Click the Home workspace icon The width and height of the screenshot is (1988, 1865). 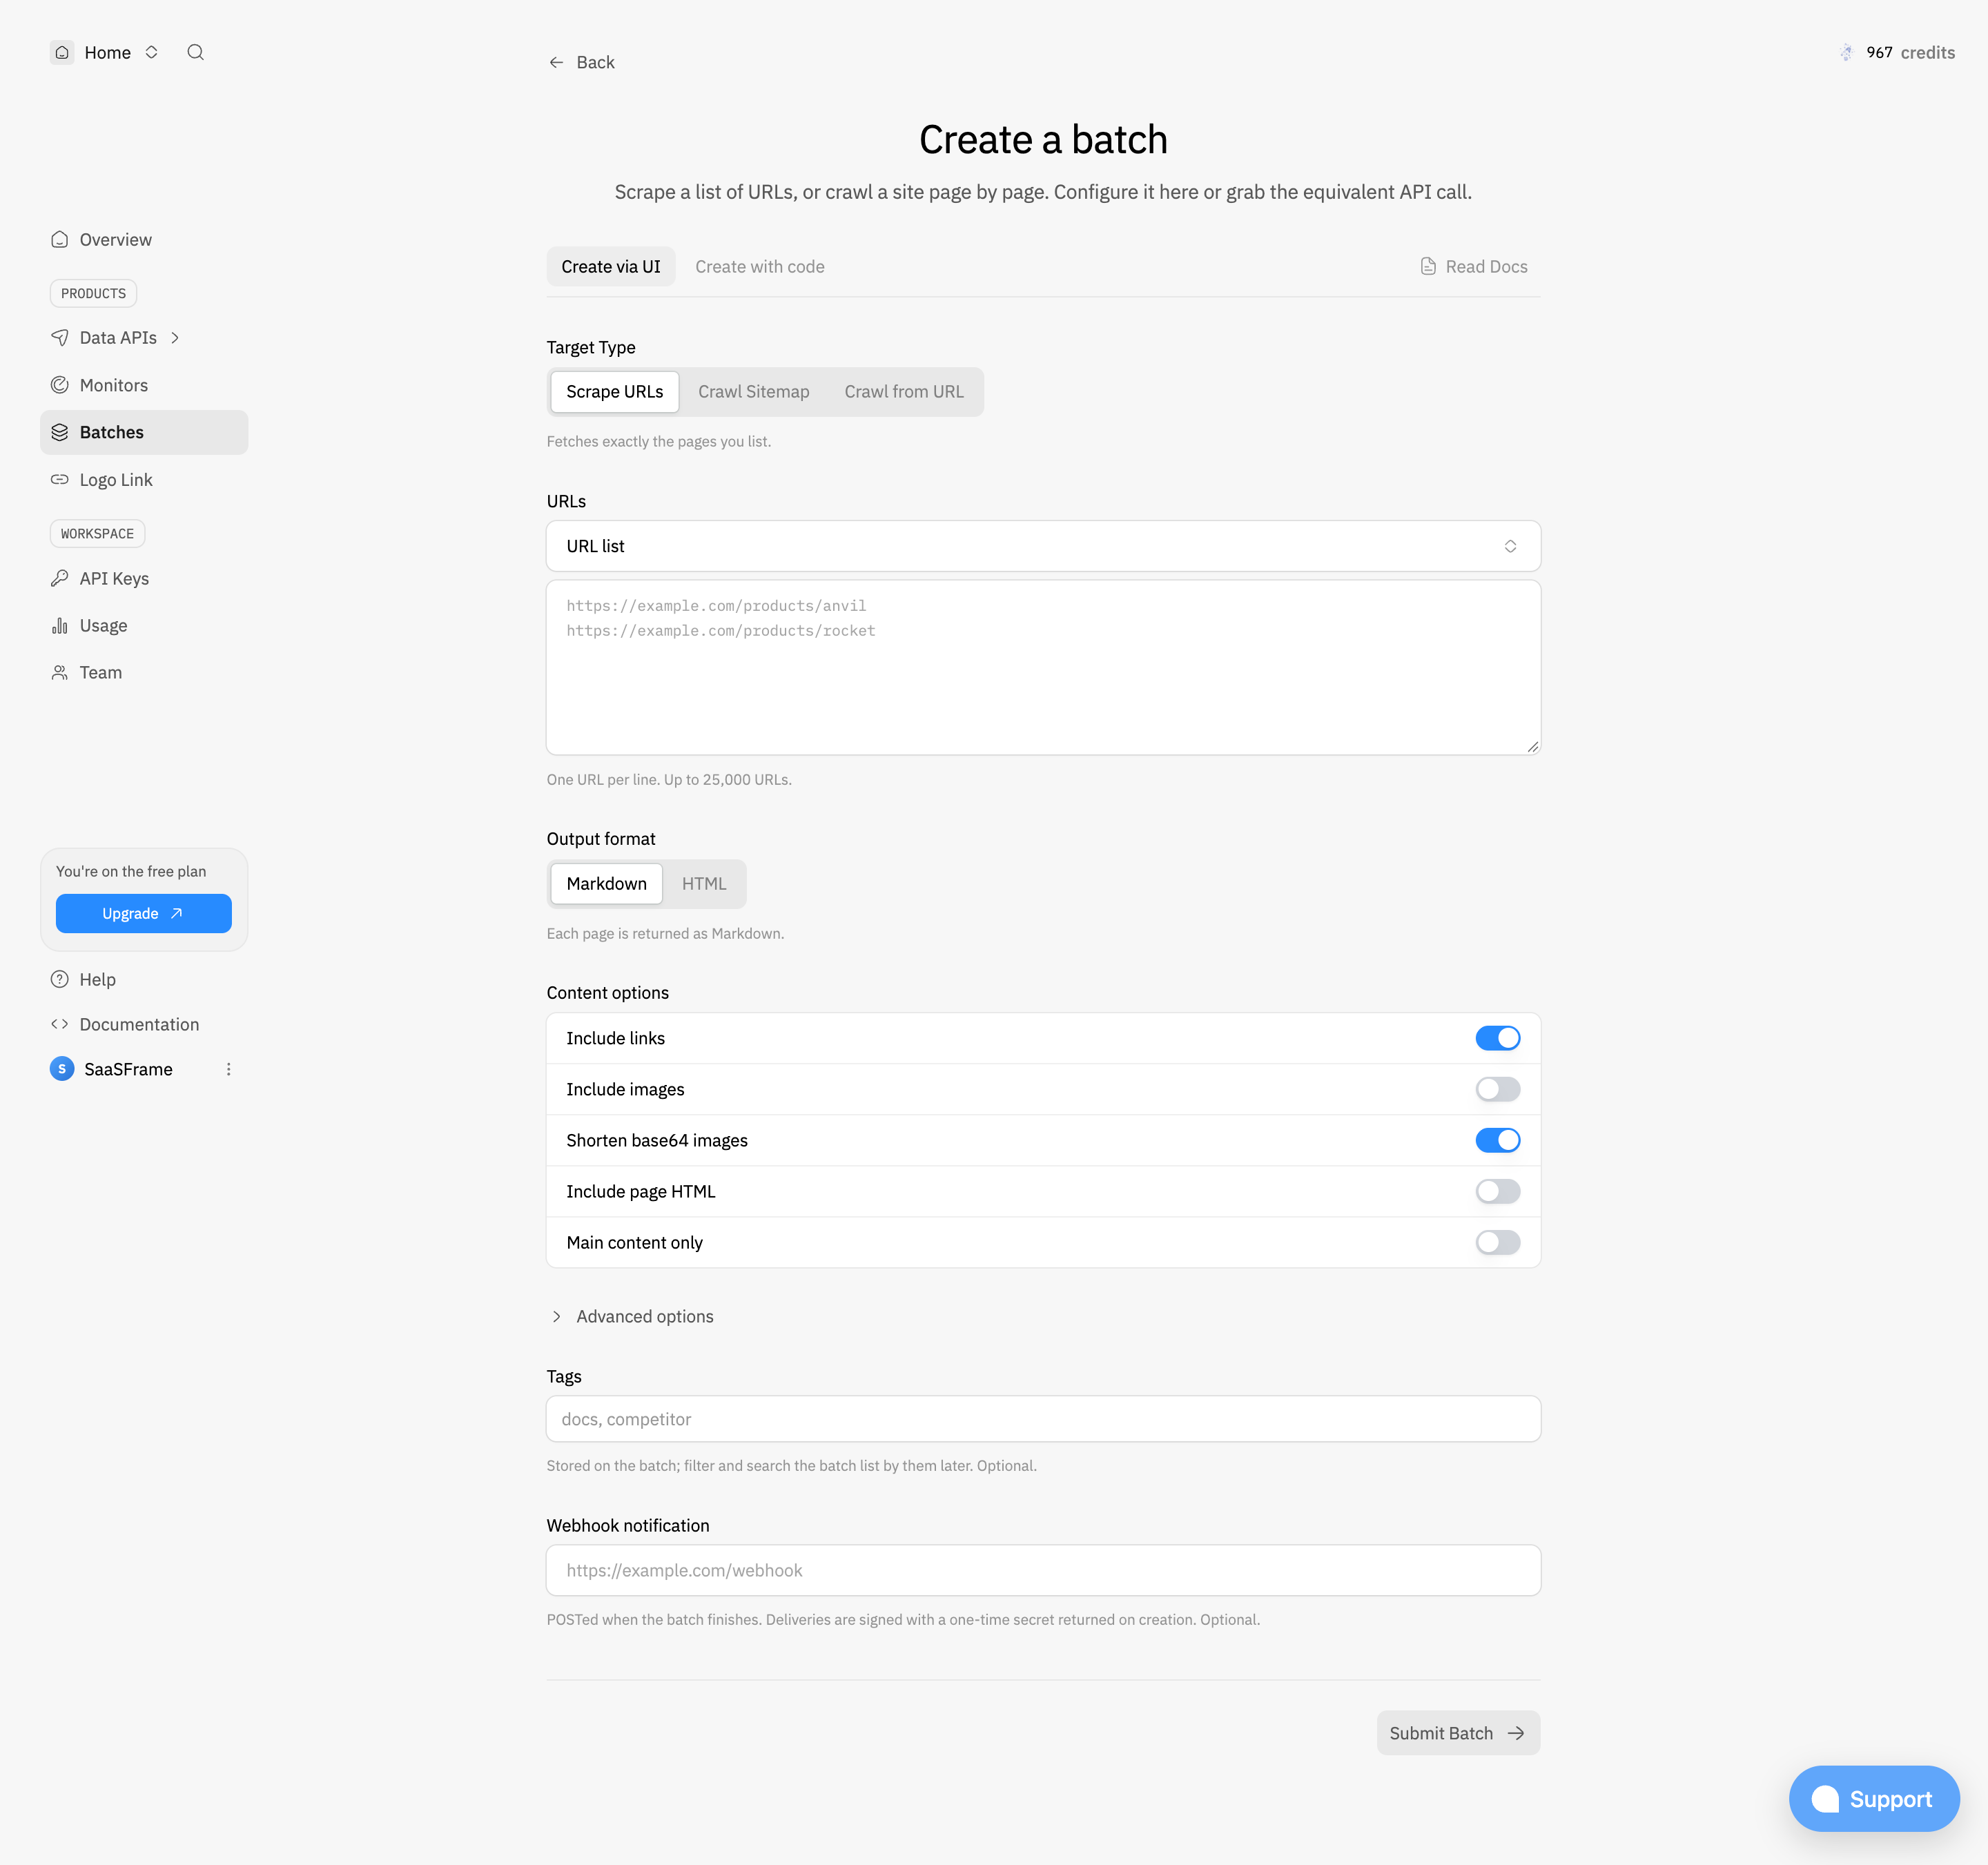62,52
